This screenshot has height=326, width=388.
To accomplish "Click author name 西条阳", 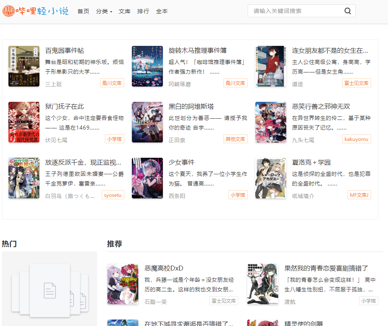I will (177, 196).
